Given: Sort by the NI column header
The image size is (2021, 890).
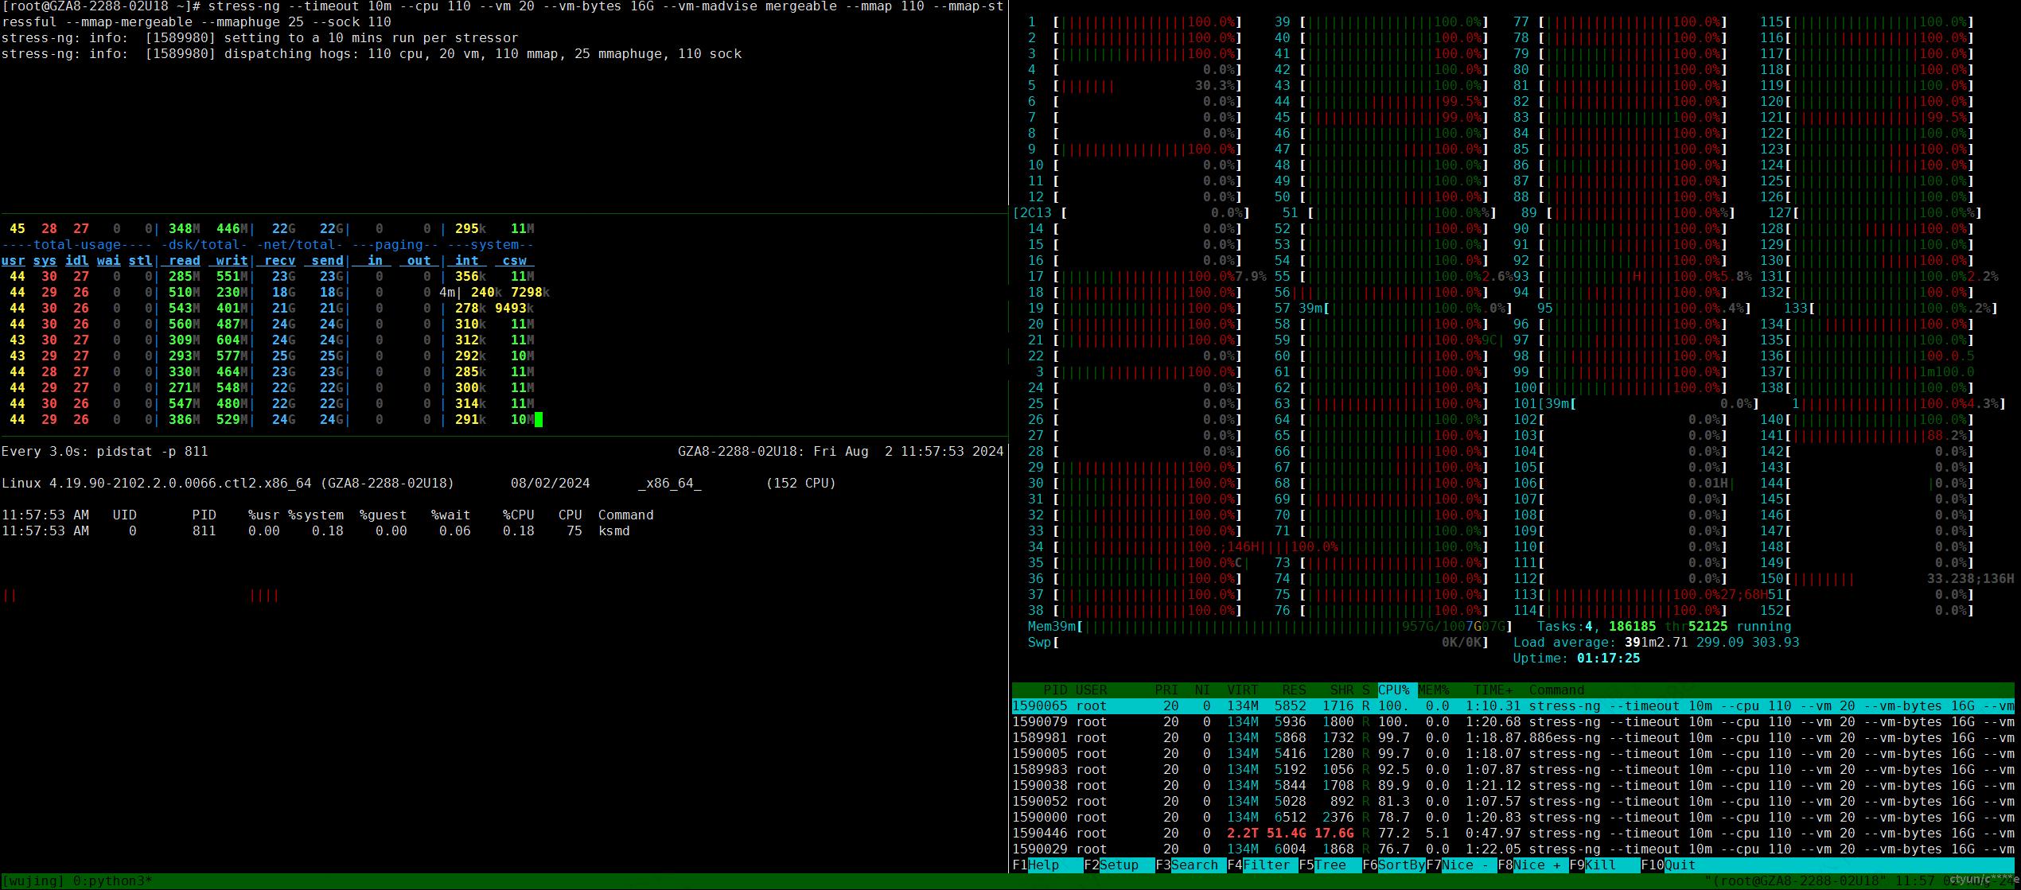Looking at the screenshot, I should pos(1202,690).
